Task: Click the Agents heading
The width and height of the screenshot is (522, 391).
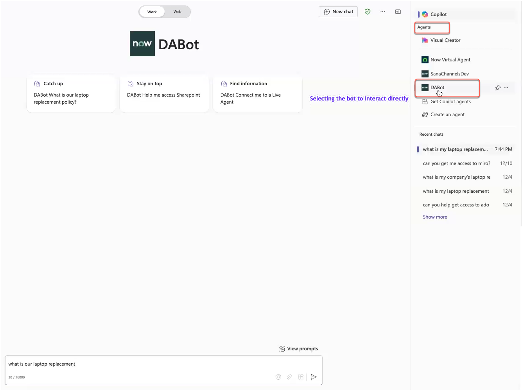Action: pyautogui.click(x=424, y=27)
